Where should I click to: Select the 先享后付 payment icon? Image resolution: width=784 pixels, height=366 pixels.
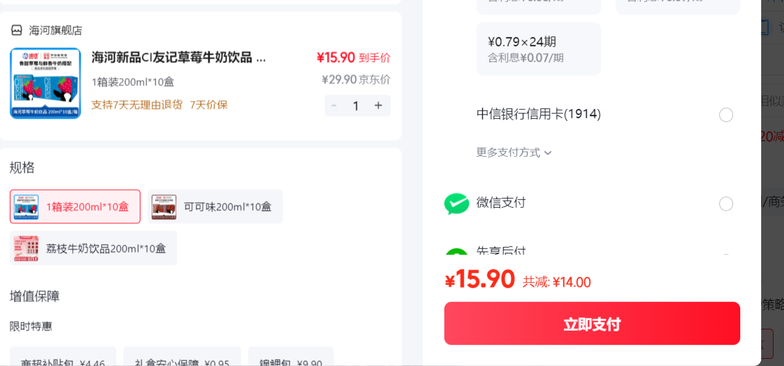point(457,252)
